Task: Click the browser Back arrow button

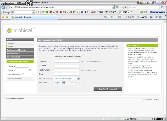Action: [3, 7]
